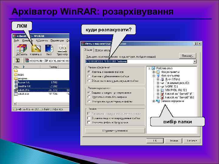
Task: Expand the Диск 3,5 (A:) node
Action: pos(158,79)
